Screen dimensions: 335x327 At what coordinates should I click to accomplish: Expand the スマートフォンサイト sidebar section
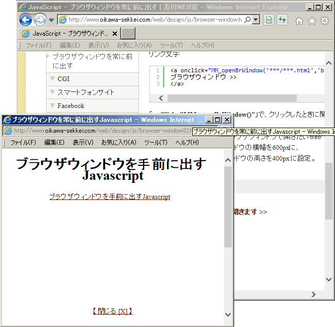(93, 92)
